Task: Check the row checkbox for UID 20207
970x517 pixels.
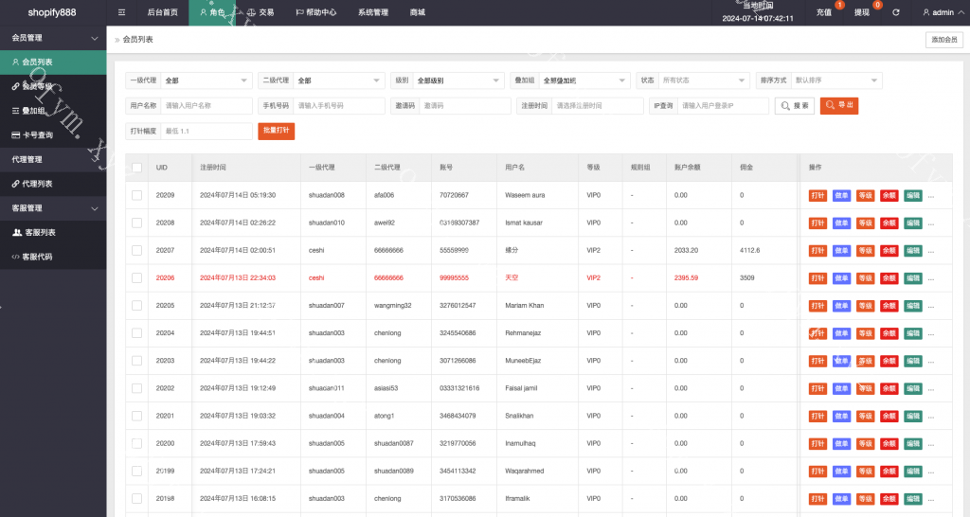Action: [136, 251]
